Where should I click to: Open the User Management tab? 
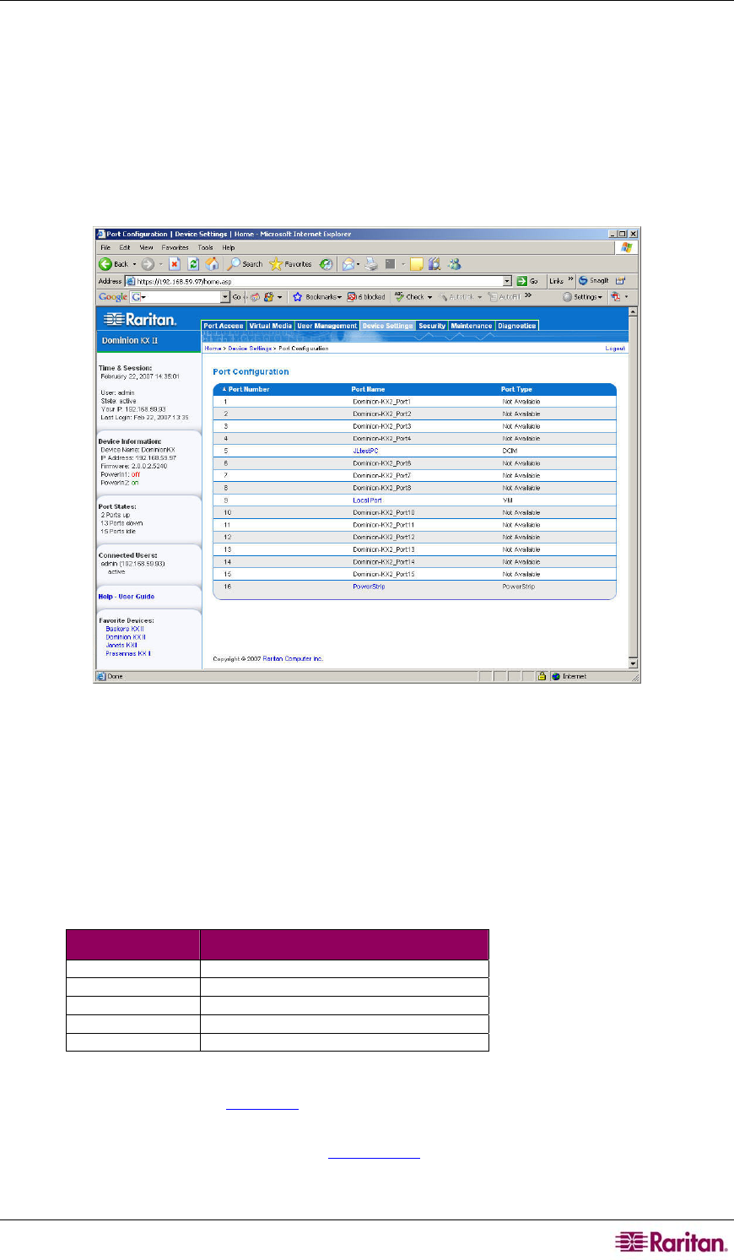pos(327,326)
